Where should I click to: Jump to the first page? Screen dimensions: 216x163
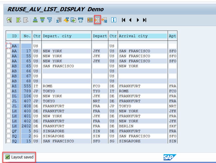coord(124,20)
